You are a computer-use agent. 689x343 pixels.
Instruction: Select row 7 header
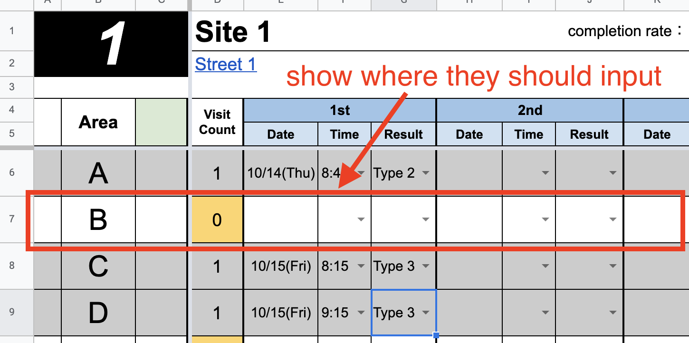(12, 219)
